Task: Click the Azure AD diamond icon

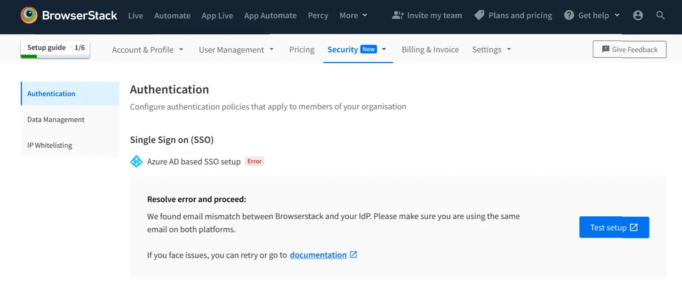Action: click(x=136, y=161)
